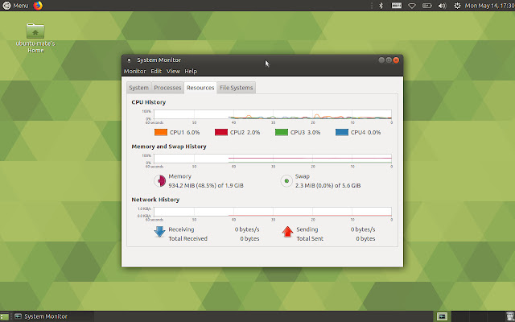Click the Memory pie color picker
This screenshot has width=515, height=322.
160,180
